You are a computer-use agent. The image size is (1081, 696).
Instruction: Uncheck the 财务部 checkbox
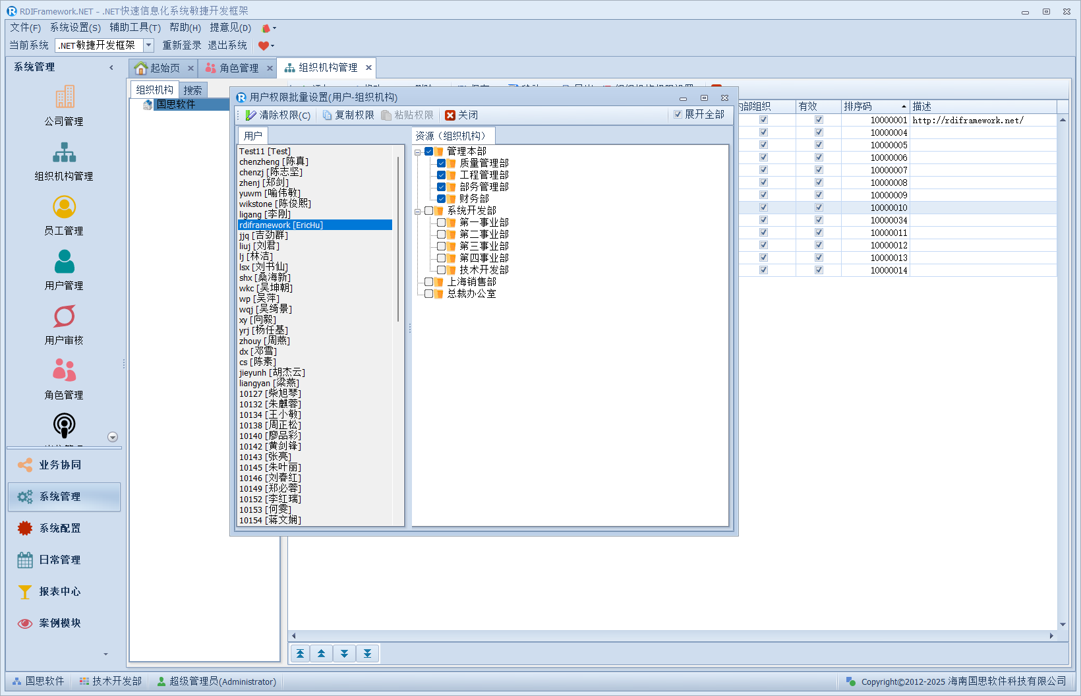click(442, 199)
